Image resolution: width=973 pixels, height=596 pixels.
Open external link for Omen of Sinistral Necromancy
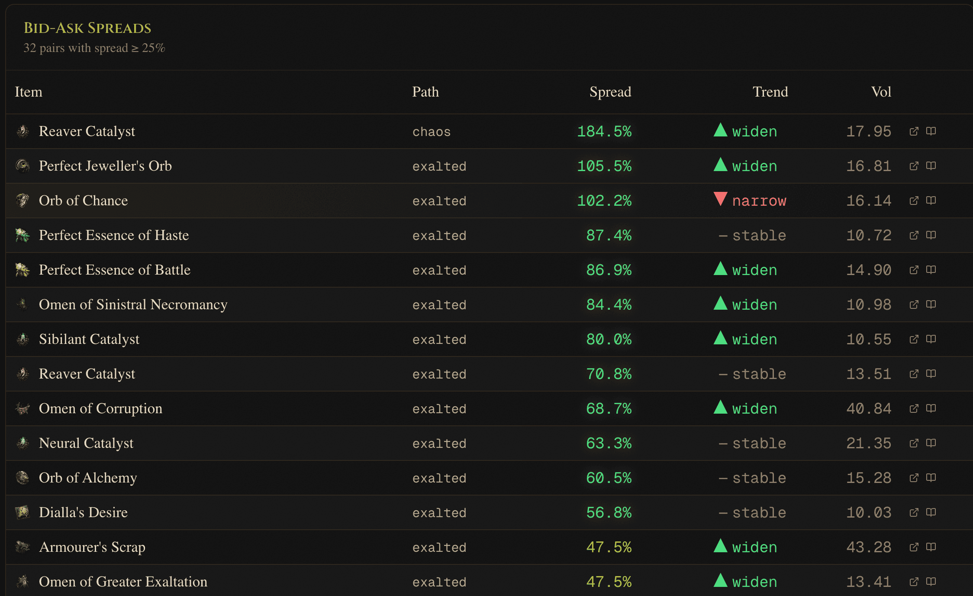coord(914,304)
